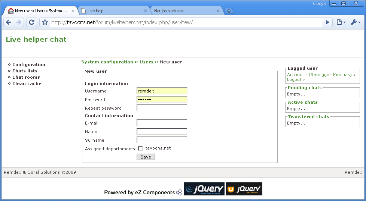Open the page menu icon
This screenshot has height=201, width=366.
[x=341, y=22]
